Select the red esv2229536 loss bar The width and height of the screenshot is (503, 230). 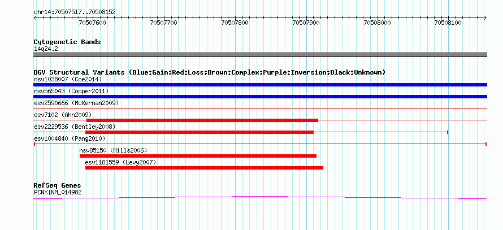click(x=199, y=132)
